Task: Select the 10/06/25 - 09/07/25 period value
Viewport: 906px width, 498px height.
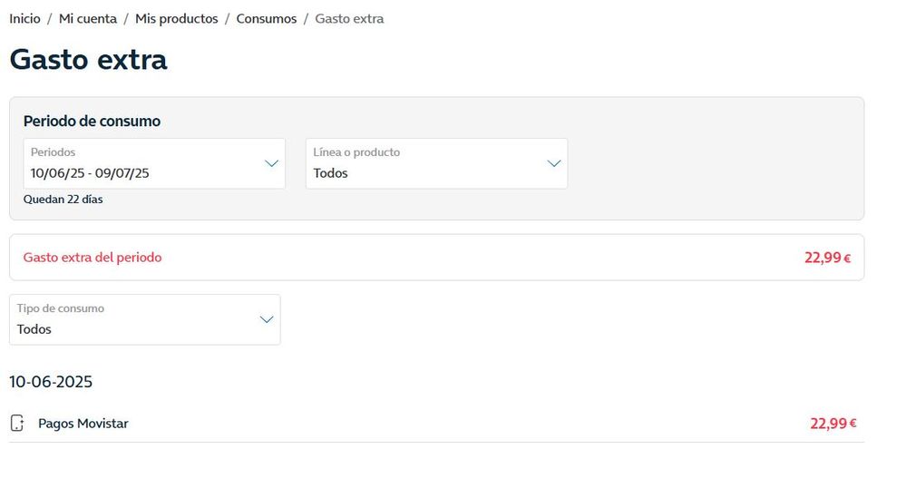Action: pyautogui.click(x=90, y=173)
